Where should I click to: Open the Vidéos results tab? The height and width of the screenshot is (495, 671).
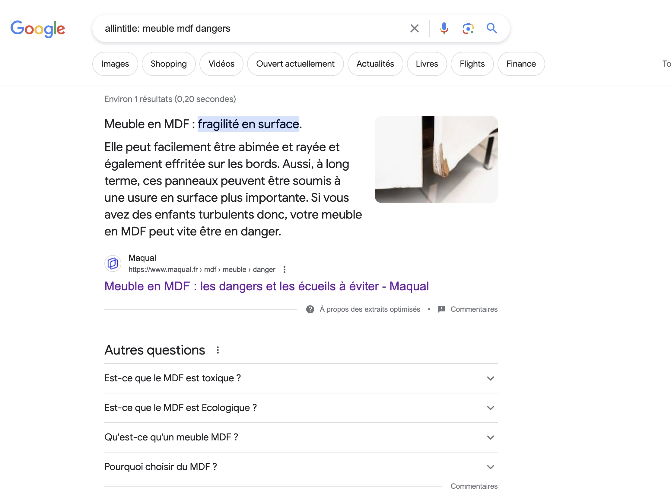tap(221, 64)
